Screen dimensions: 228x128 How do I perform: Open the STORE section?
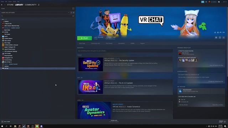[10, 5]
